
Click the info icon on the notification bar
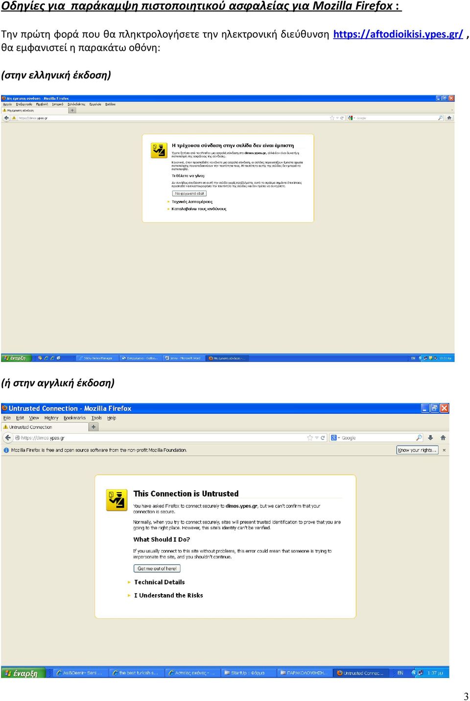6,450
